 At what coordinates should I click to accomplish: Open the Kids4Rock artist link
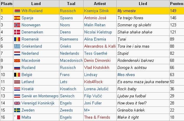94,82
